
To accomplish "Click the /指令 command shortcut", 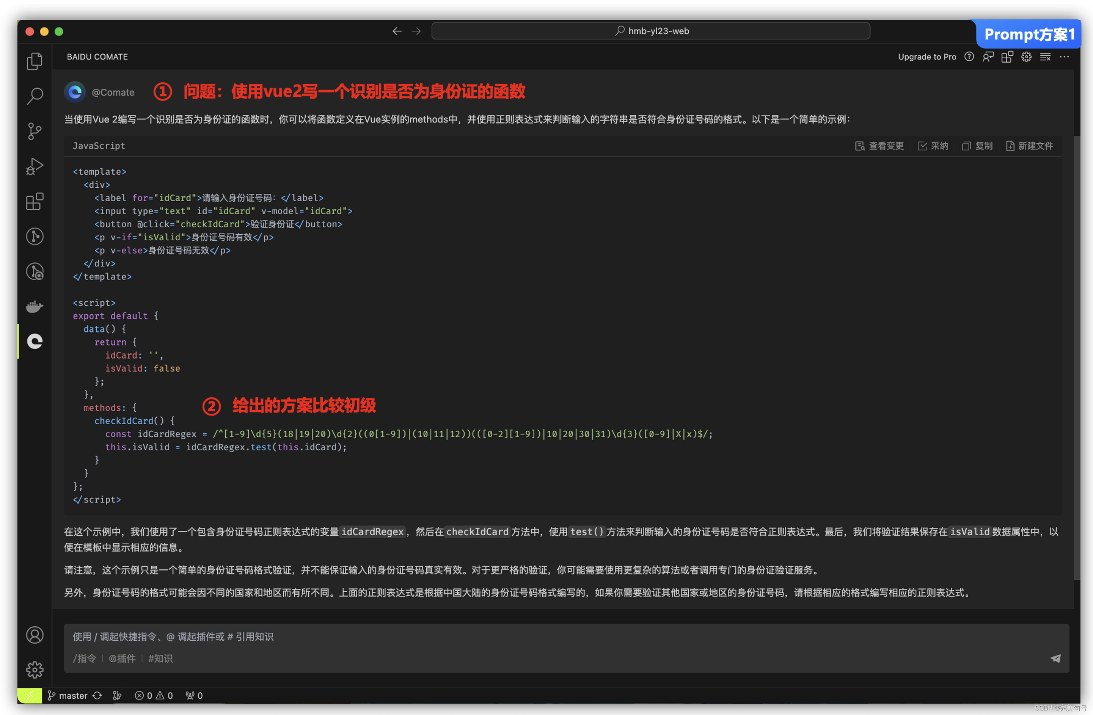I will [x=85, y=659].
